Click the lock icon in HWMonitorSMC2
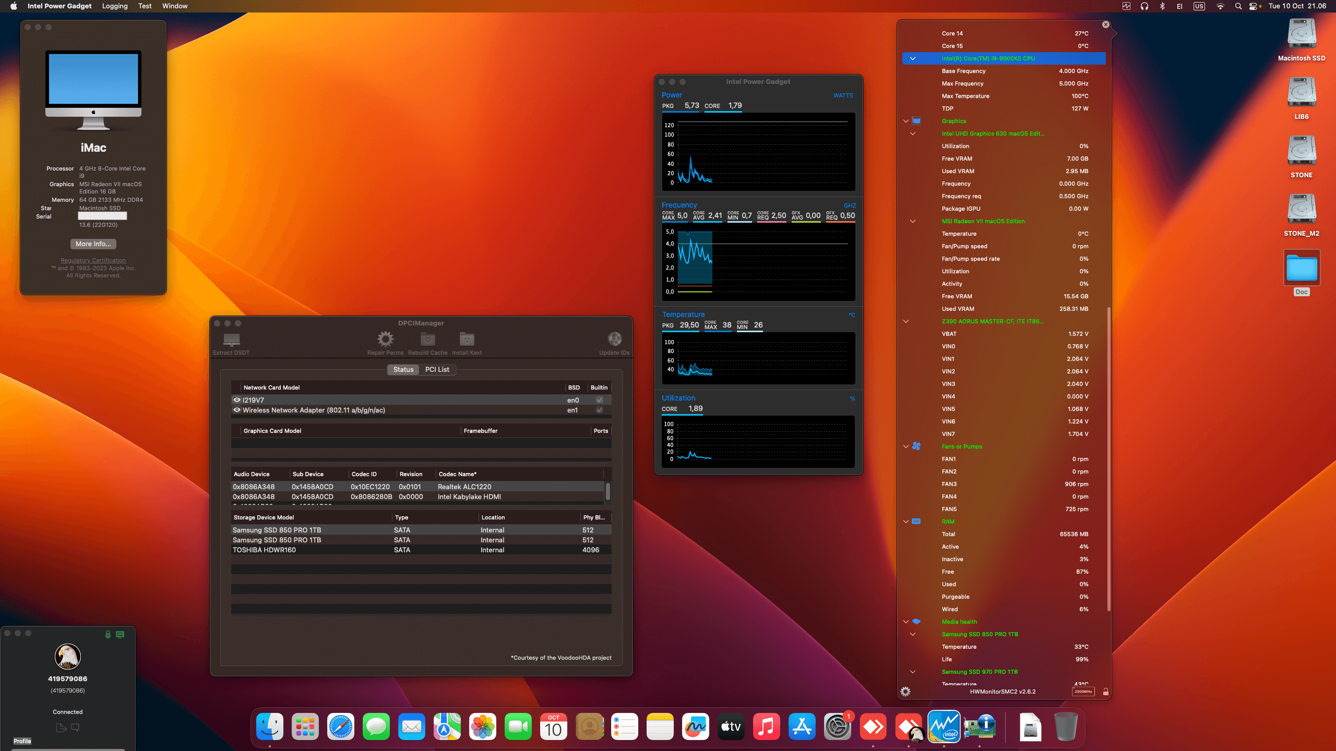 (1106, 692)
